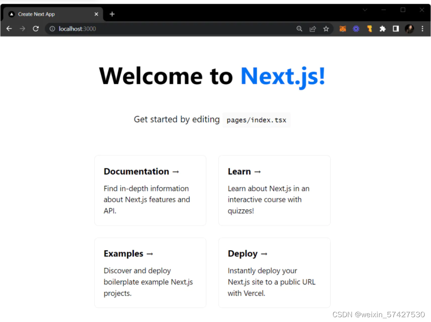Image resolution: width=431 pixels, height=322 pixels.
Task: Minimize the browser window
Action: [x=384, y=10]
